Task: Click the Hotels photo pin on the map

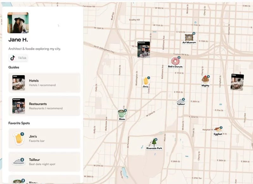Action: tap(237, 82)
